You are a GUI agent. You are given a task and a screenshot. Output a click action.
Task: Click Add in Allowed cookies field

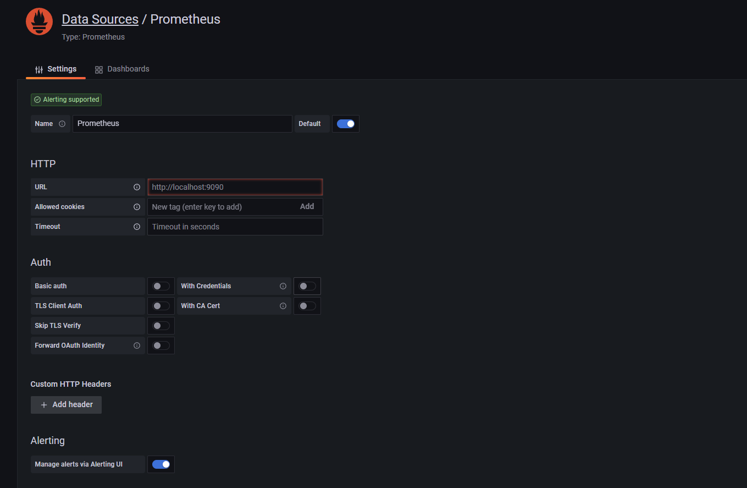click(x=307, y=206)
